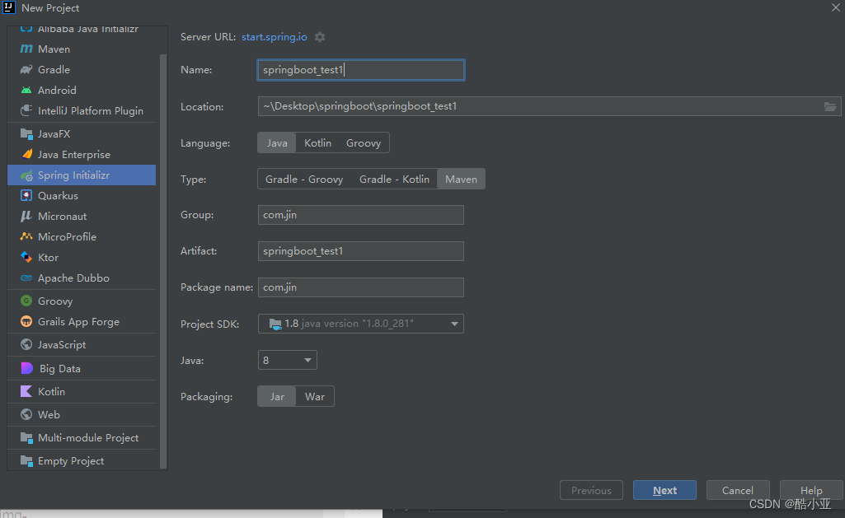Click the Kotlin K icon
This screenshot has width=845, height=518.
coord(26,391)
